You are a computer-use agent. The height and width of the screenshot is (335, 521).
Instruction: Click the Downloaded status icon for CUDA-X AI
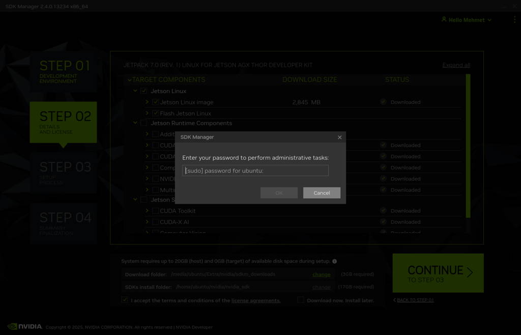coord(383,221)
